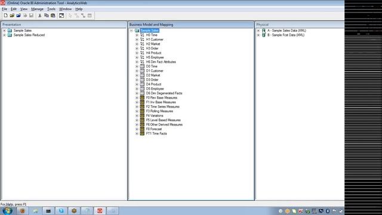Expand Sample Sales Reduced subject area

pos(4,35)
